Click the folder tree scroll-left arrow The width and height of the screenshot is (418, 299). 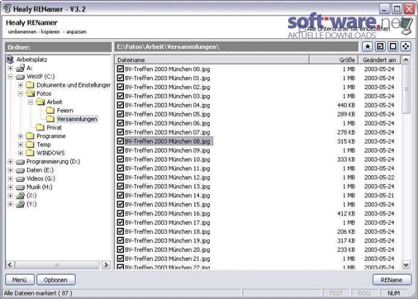point(10,265)
